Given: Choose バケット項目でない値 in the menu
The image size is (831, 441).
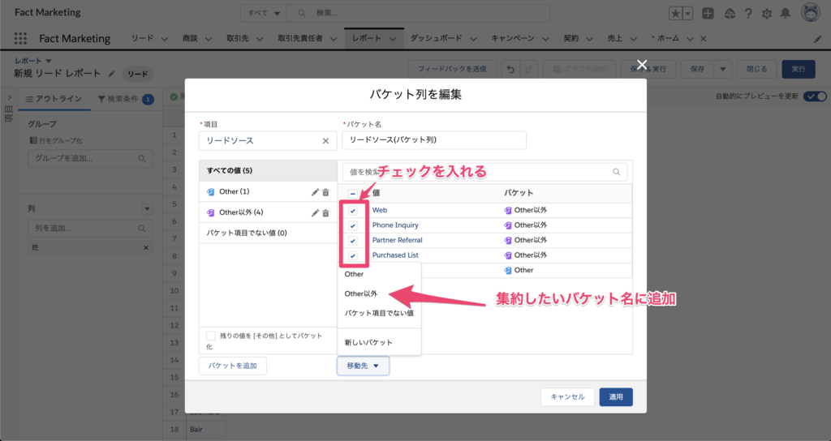Looking at the screenshot, I should coord(379,314).
